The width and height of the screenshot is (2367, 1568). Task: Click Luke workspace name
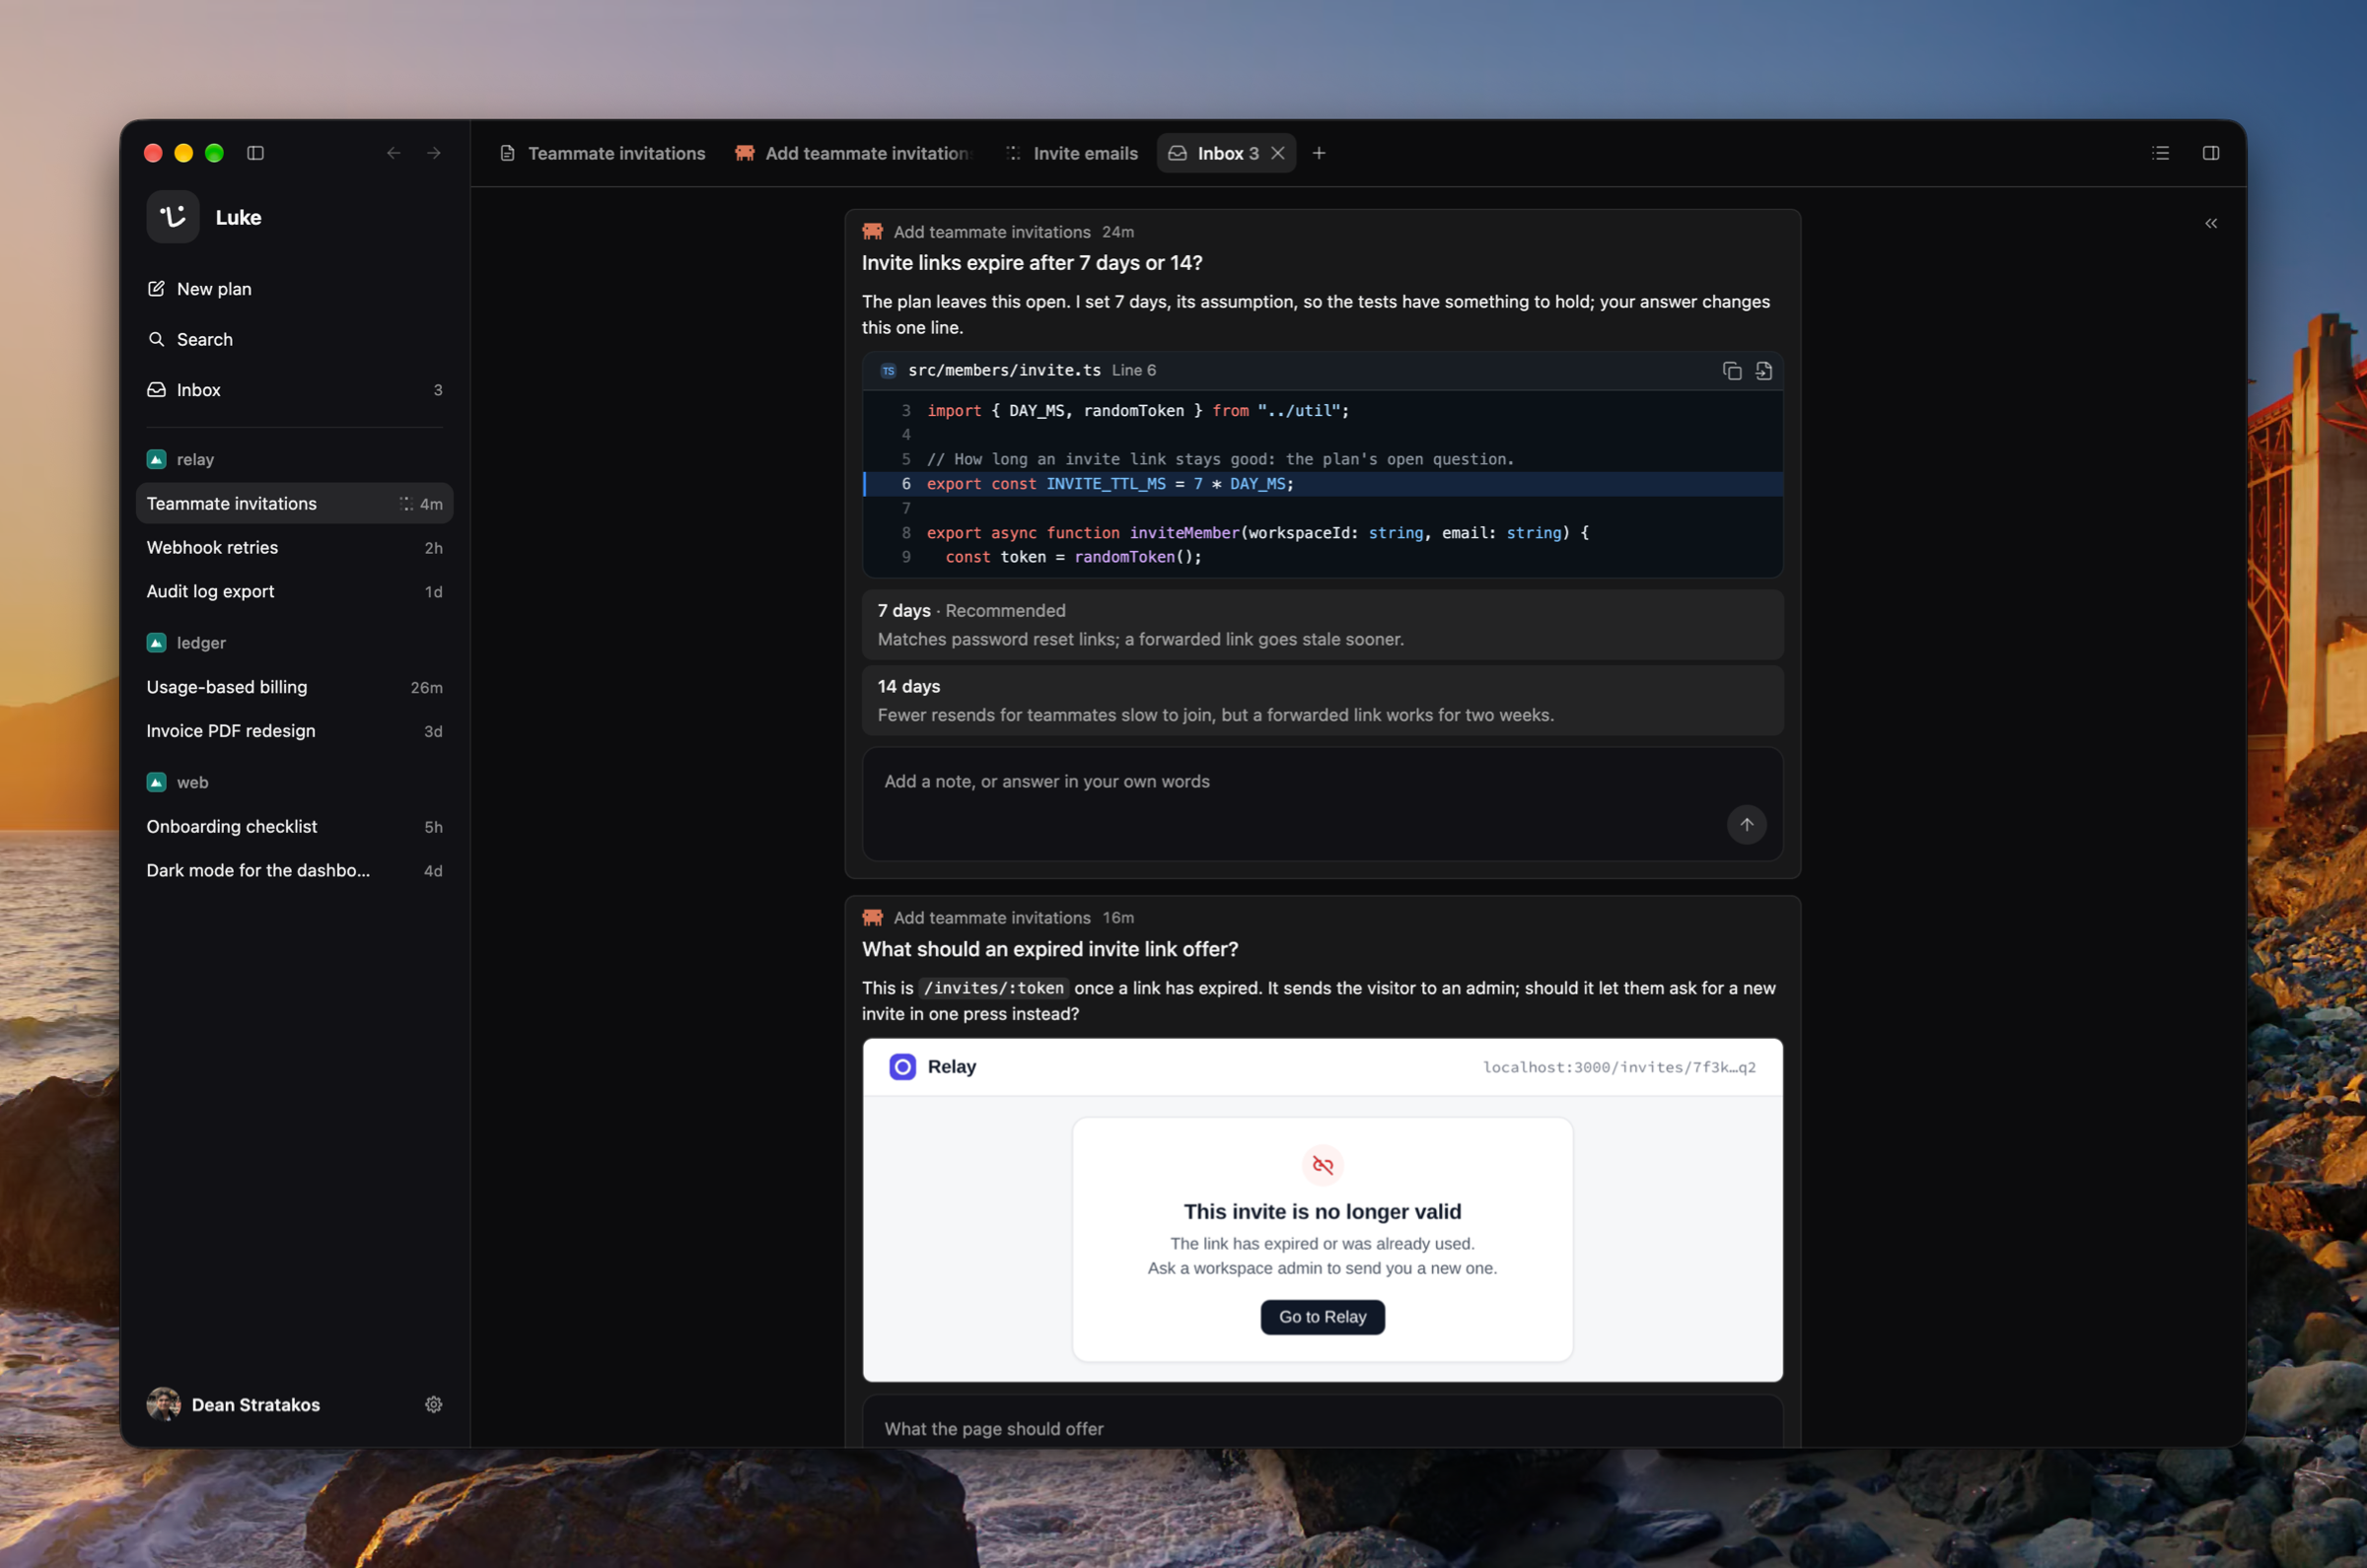click(238, 217)
